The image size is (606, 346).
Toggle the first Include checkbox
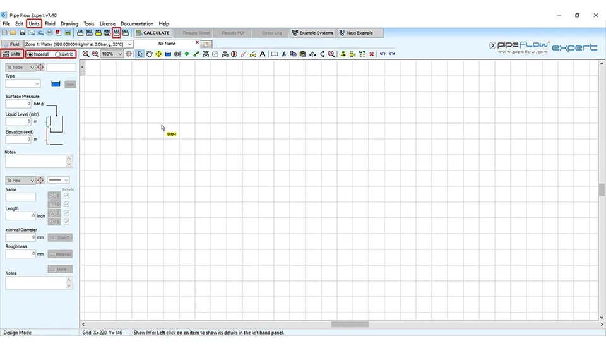[66, 196]
